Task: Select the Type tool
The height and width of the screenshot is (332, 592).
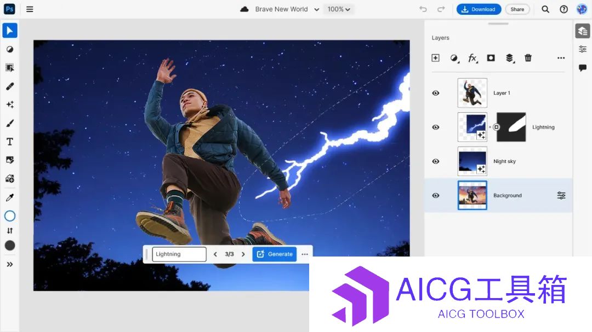Action: click(x=10, y=142)
